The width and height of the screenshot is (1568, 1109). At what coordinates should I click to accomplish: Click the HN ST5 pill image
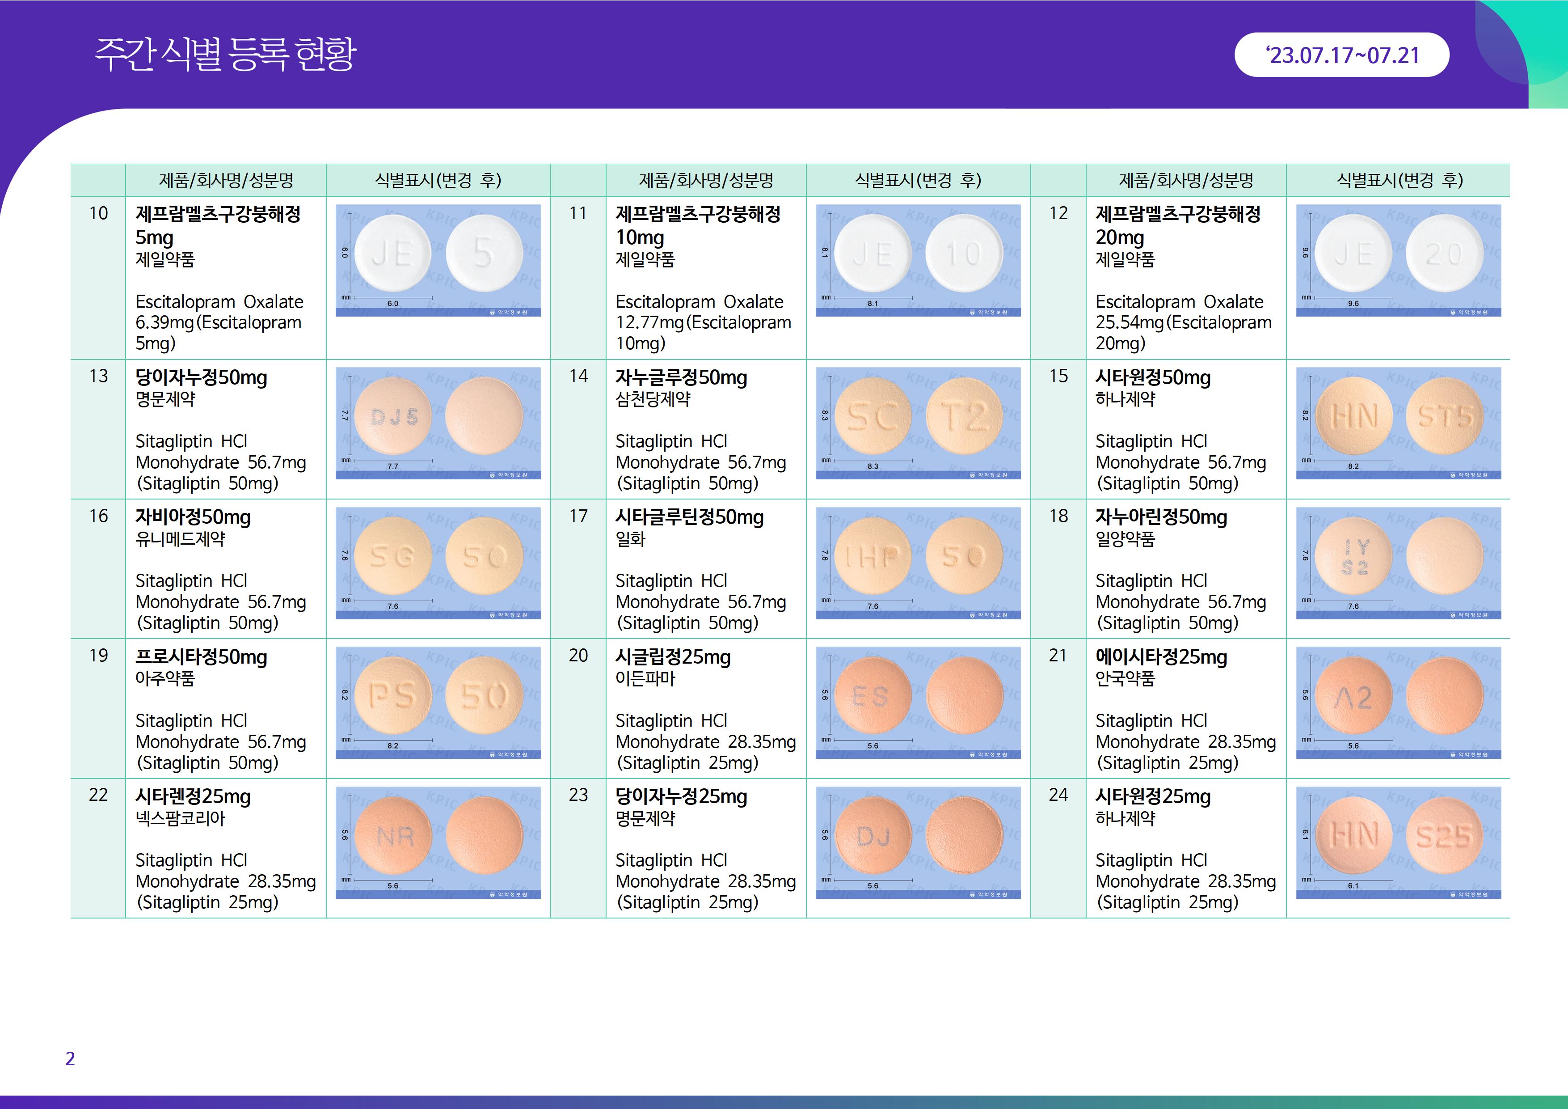coord(1398,423)
